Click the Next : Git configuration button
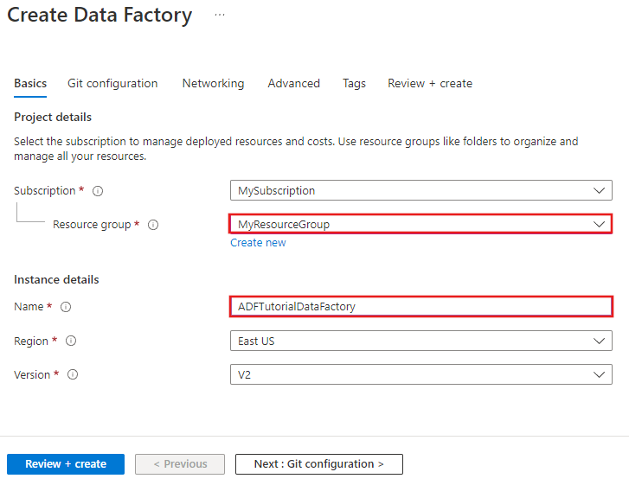This screenshot has height=485, width=629. 318,464
